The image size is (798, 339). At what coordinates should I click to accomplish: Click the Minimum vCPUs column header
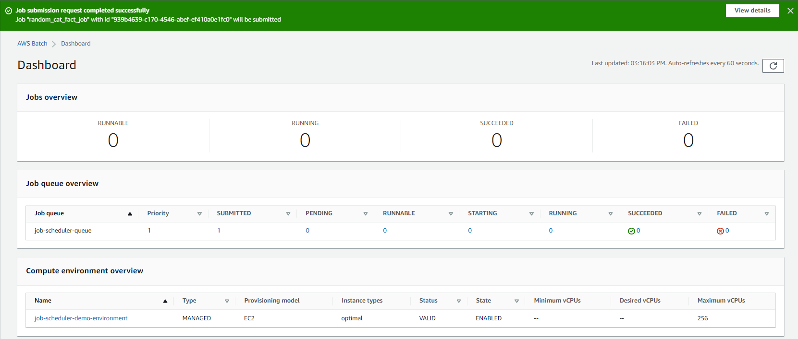click(x=557, y=301)
